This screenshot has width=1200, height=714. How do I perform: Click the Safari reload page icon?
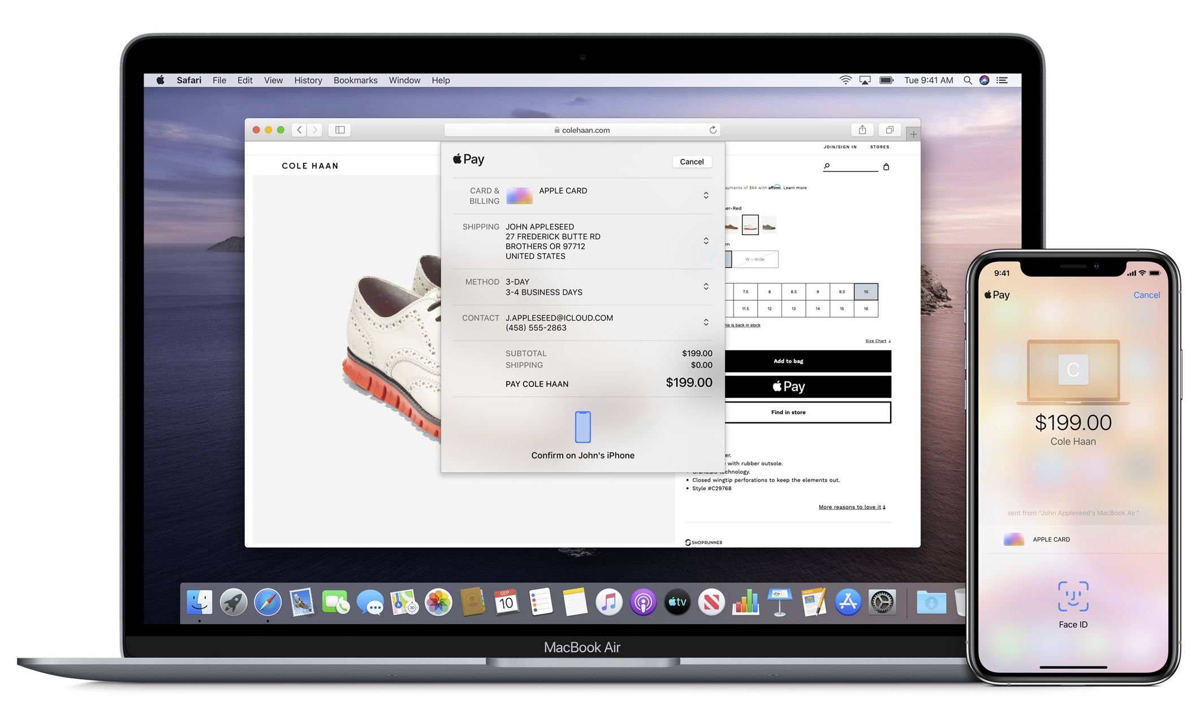click(x=713, y=130)
